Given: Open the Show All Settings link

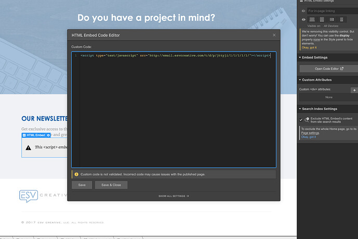Looking at the screenshot, I should pyautogui.click(x=174, y=196).
